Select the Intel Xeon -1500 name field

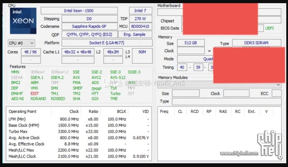79,10
